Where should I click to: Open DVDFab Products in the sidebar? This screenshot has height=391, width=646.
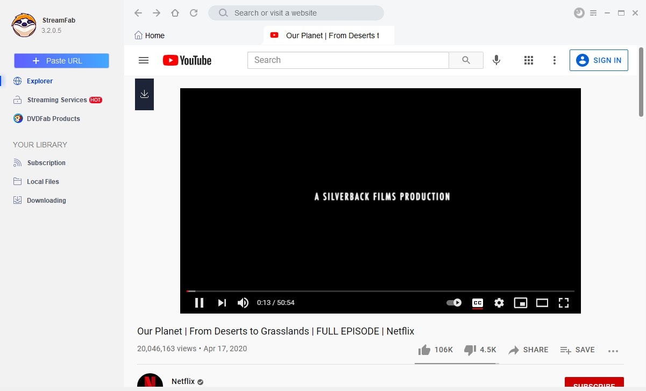tap(53, 119)
